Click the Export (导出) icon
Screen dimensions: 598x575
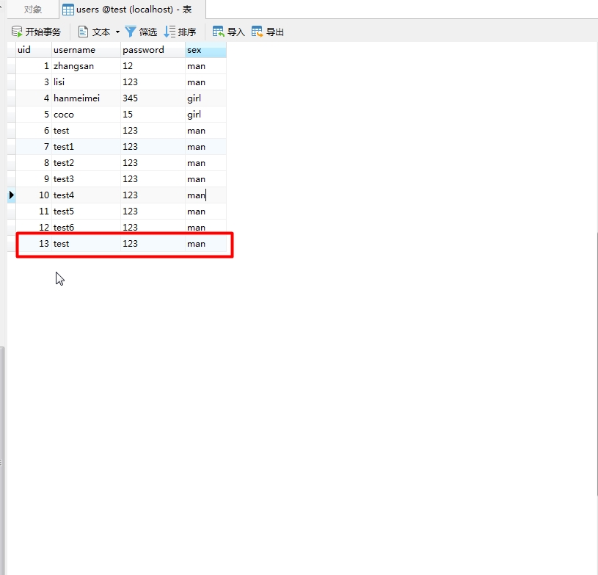[258, 32]
